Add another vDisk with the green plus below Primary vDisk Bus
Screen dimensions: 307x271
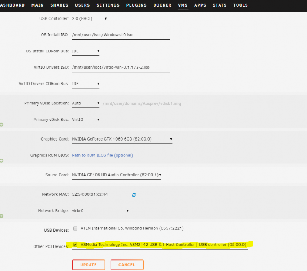(1, 125)
